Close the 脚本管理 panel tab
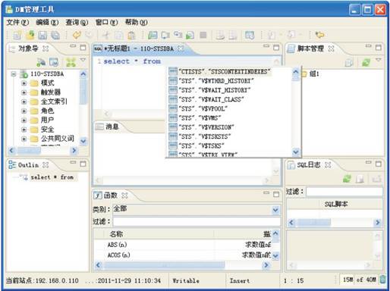 point(331,48)
